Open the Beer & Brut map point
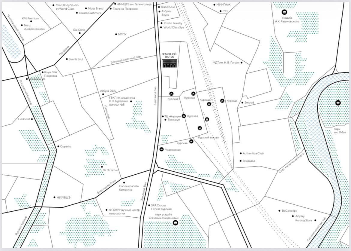 coord(67,59)
